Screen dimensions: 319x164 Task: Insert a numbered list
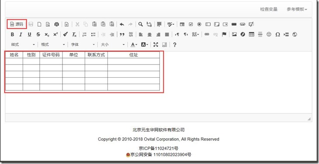click(84, 34)
